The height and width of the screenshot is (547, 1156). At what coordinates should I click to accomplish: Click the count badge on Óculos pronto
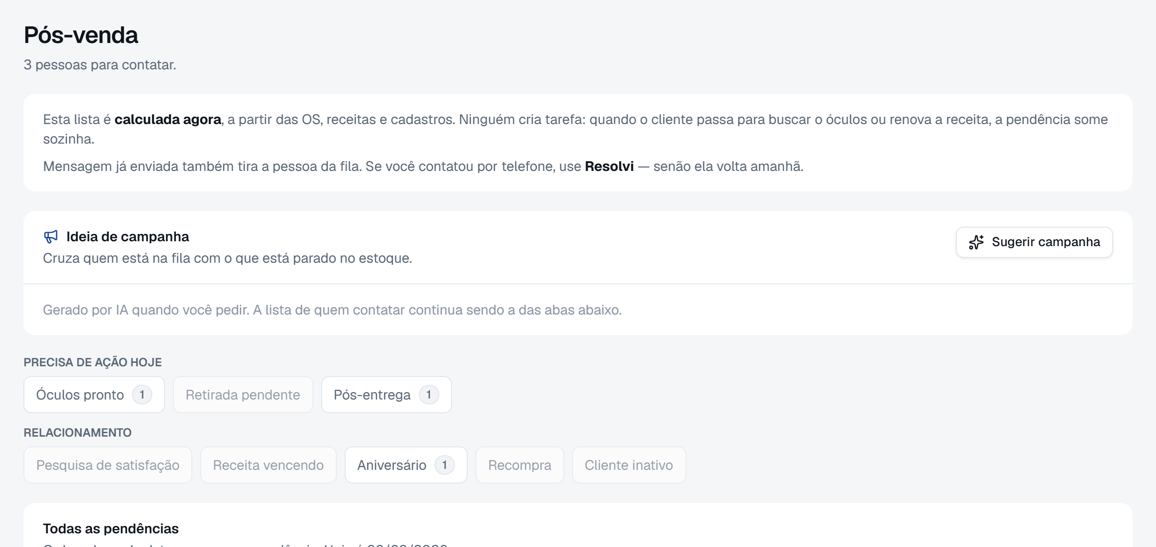click(142, 395)
